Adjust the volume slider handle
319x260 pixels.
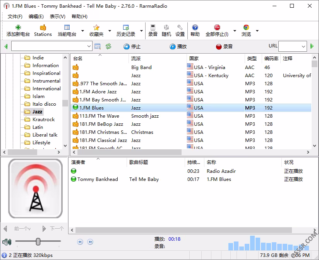[x=38, y=241]
